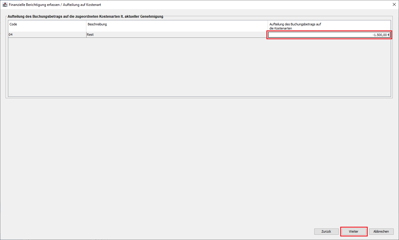Cancel the dialog via Abbrechen
This screenshot has height=240, width=399.
(x=381, y=231)
